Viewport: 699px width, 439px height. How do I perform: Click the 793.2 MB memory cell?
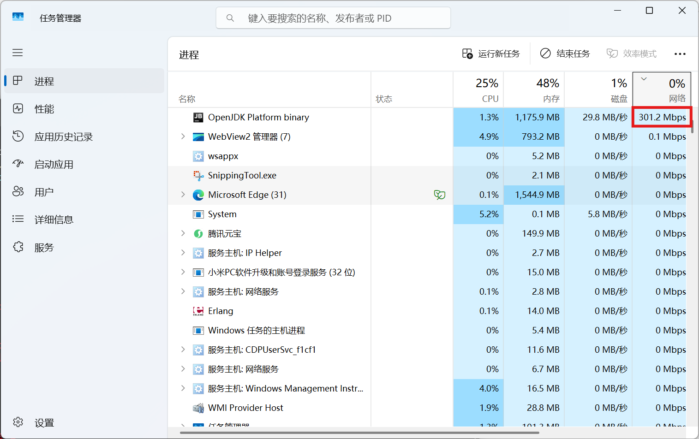[534, 136]
